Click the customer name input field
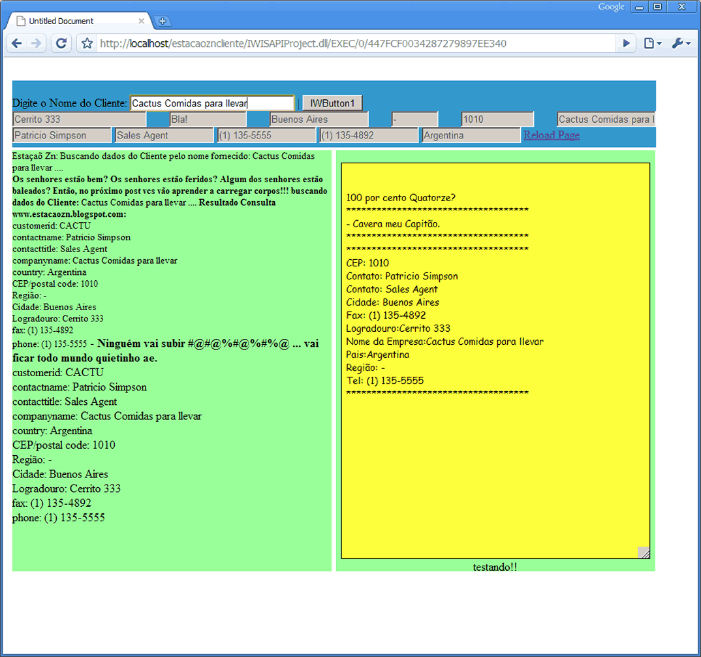Screen dimensions: 701x657 [x=212, y=103]
